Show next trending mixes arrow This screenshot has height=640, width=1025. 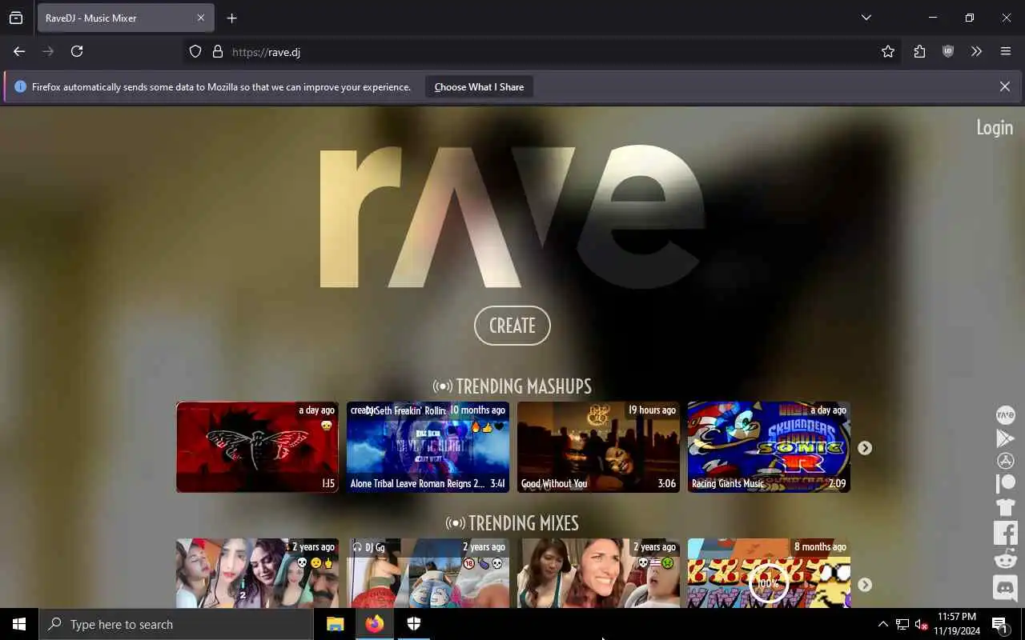tap(865, 585)
